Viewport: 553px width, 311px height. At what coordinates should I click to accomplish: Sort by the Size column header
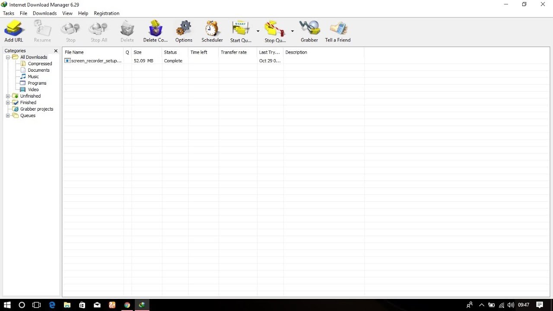147,52
